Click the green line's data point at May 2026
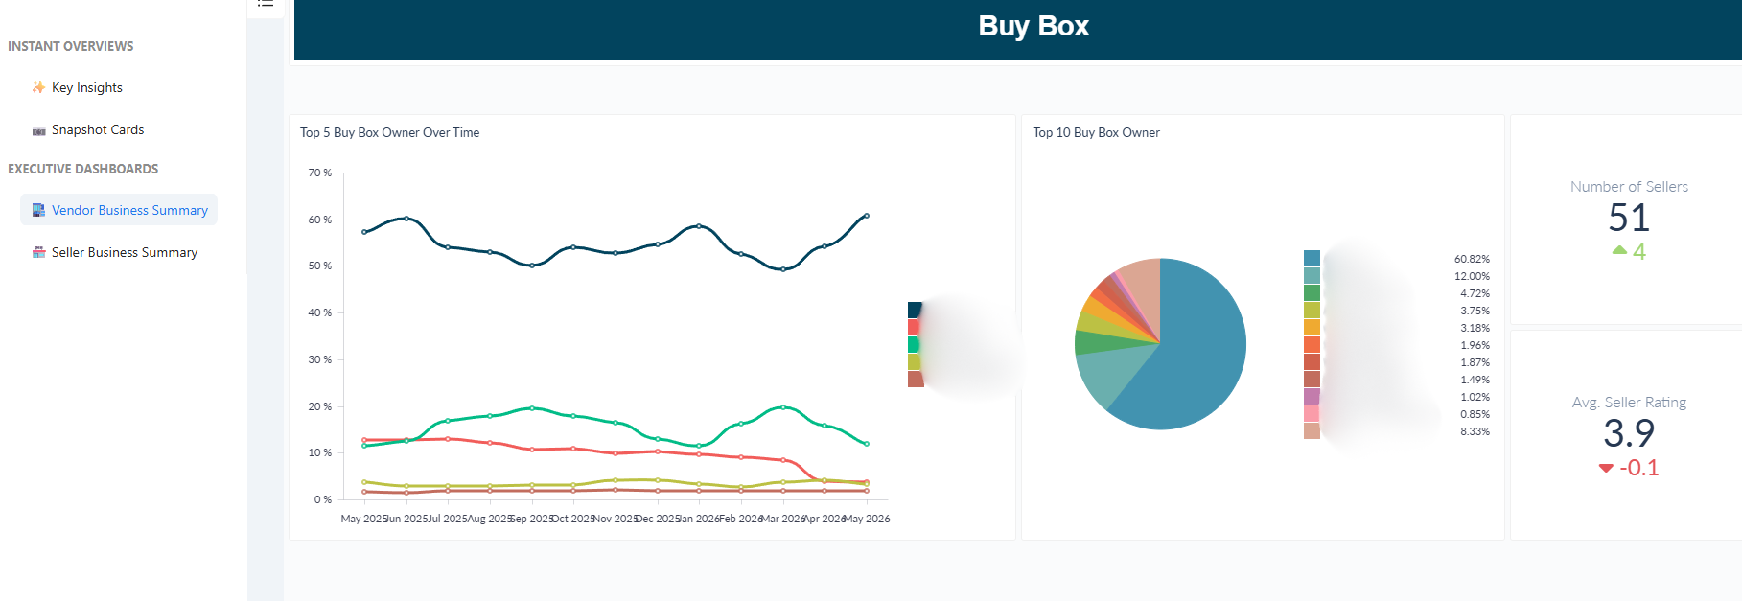1742x601 pixels. (867, 444)
